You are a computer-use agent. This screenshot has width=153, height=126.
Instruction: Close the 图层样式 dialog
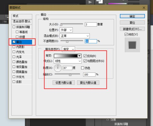(x=144, y=8)
